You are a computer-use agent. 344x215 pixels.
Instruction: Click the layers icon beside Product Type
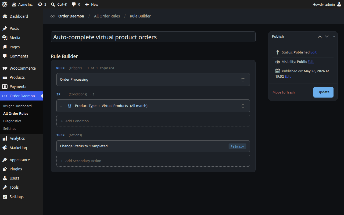pos(70,106)
